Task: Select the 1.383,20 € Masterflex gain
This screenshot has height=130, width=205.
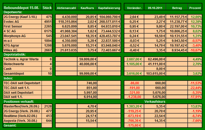Action: point(134,106)
